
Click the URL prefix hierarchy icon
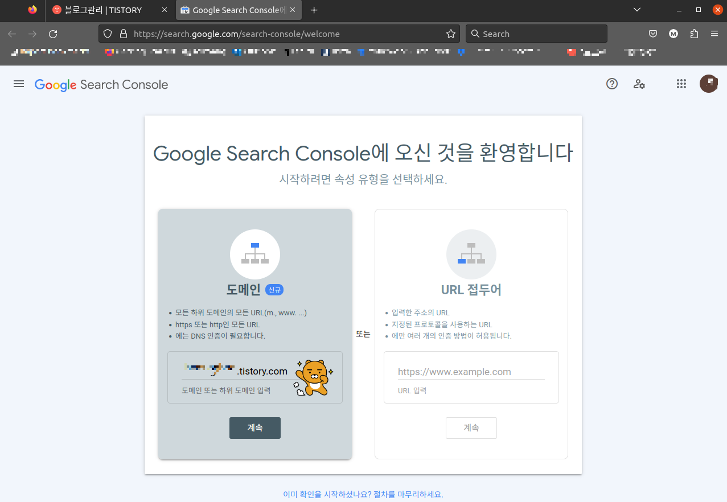471,254
